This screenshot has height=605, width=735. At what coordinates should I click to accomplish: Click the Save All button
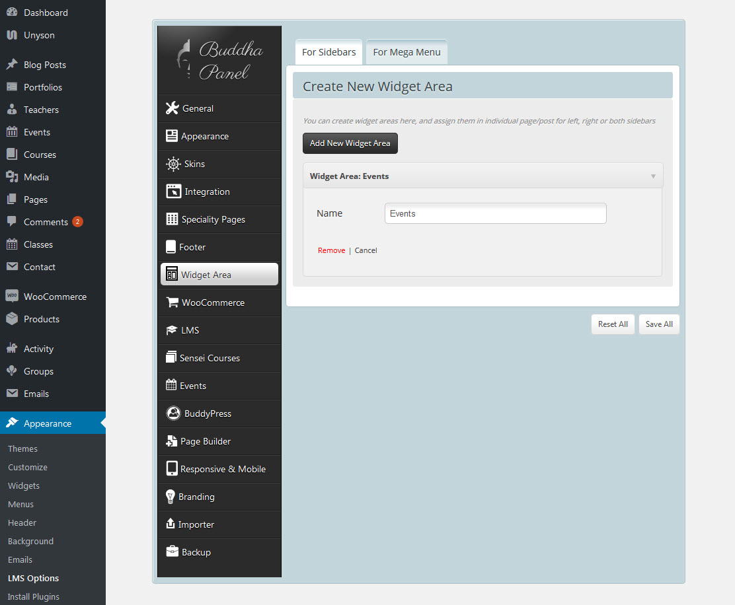658,324
